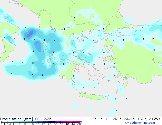Click the map value '4' over the Balkans
This screenshot has width=162, height=125.
[54, 40]
